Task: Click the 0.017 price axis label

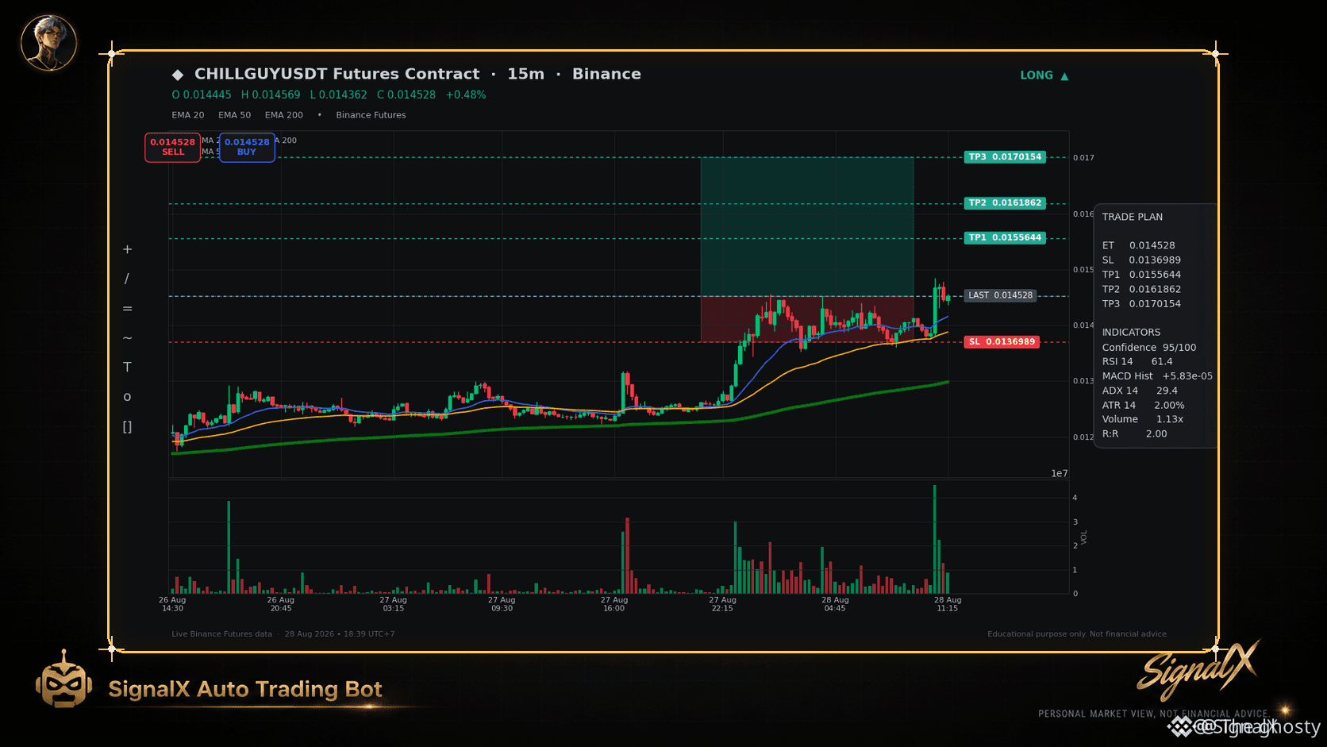Action: point(1083,158)
